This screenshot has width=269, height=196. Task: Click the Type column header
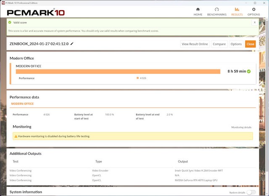click(x=99, y=162)
